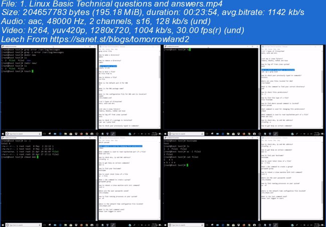Click the Start button in the touch-command frame
Screen dimensions: 326x227
3,134
